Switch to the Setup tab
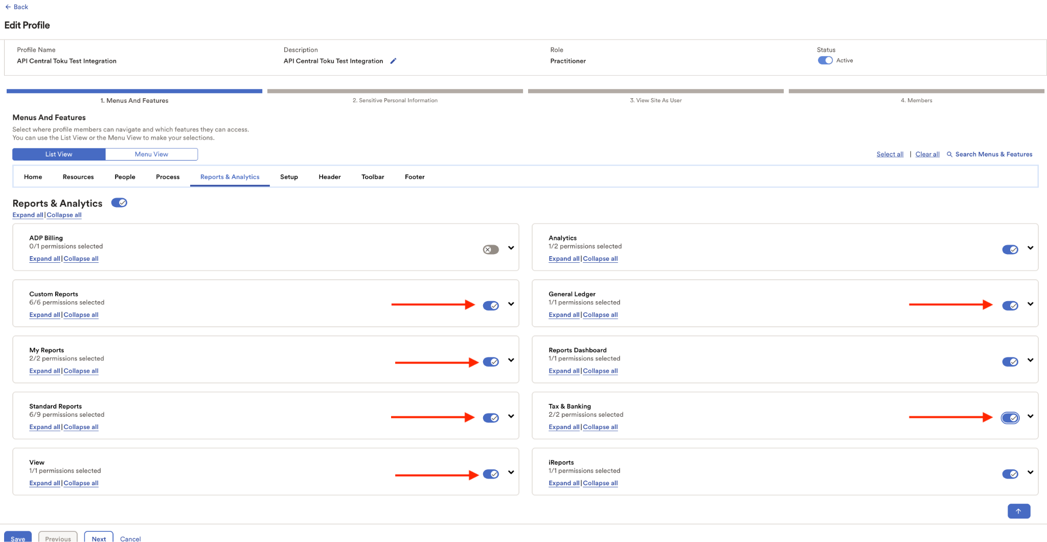 (289, 177)
